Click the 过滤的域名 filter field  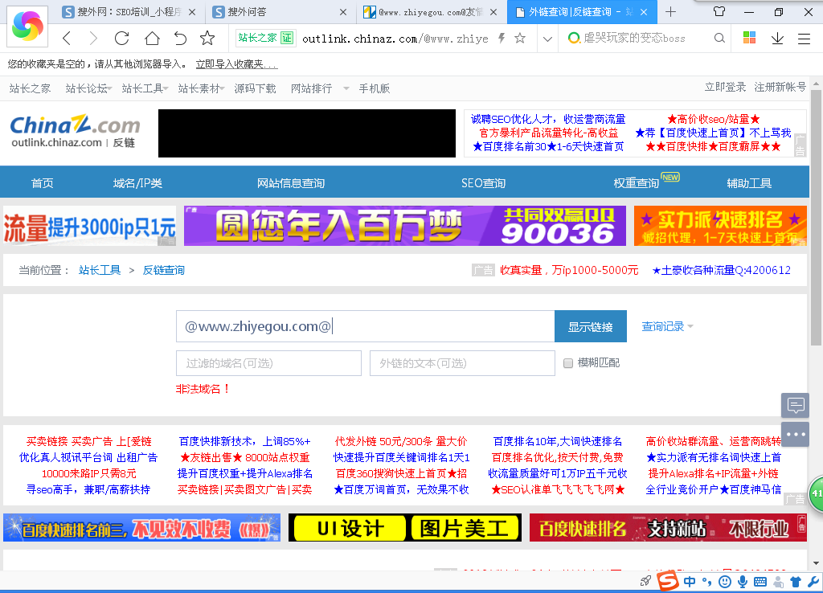tap(268, 363)
